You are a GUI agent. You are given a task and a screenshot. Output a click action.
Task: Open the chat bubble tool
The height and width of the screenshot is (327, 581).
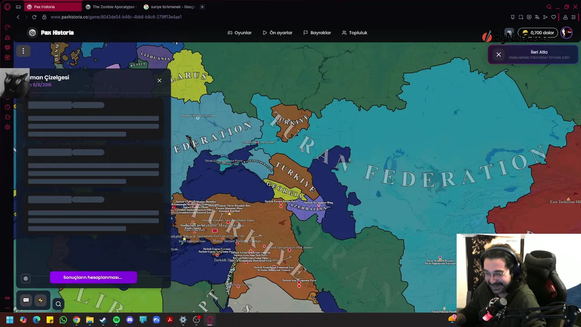[x=26, y=300]
